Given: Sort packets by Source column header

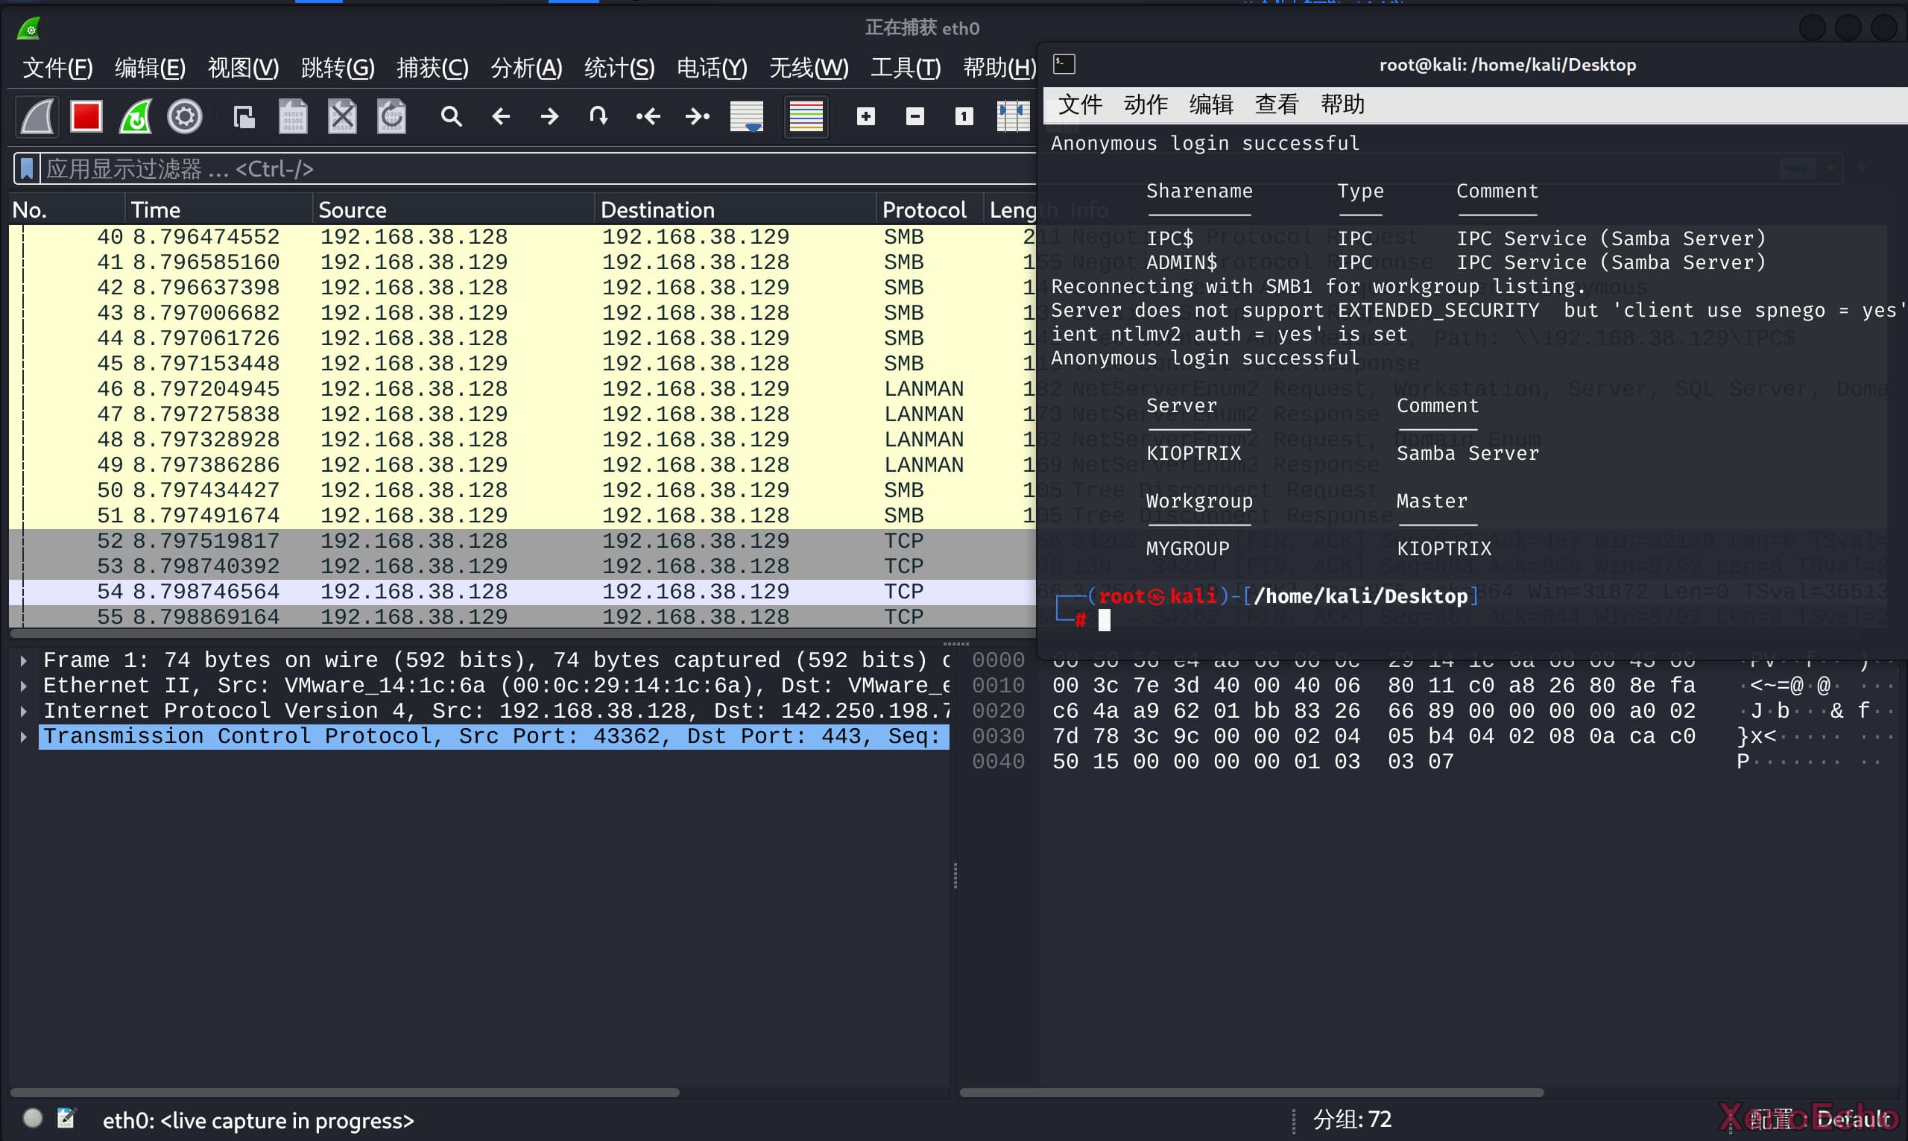Looking at the screenshot, I should (352, 210).
